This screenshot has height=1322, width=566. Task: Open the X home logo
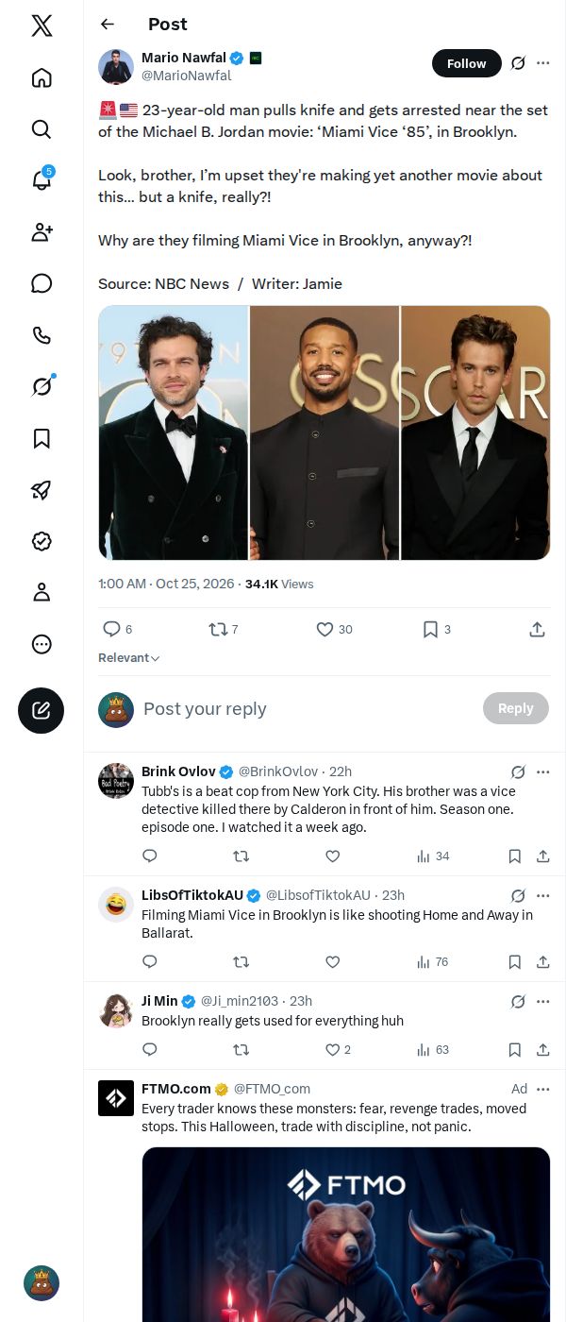pos(42,25)
